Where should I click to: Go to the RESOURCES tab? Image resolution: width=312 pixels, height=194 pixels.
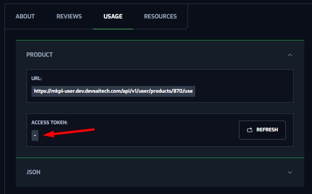point(160,17)
